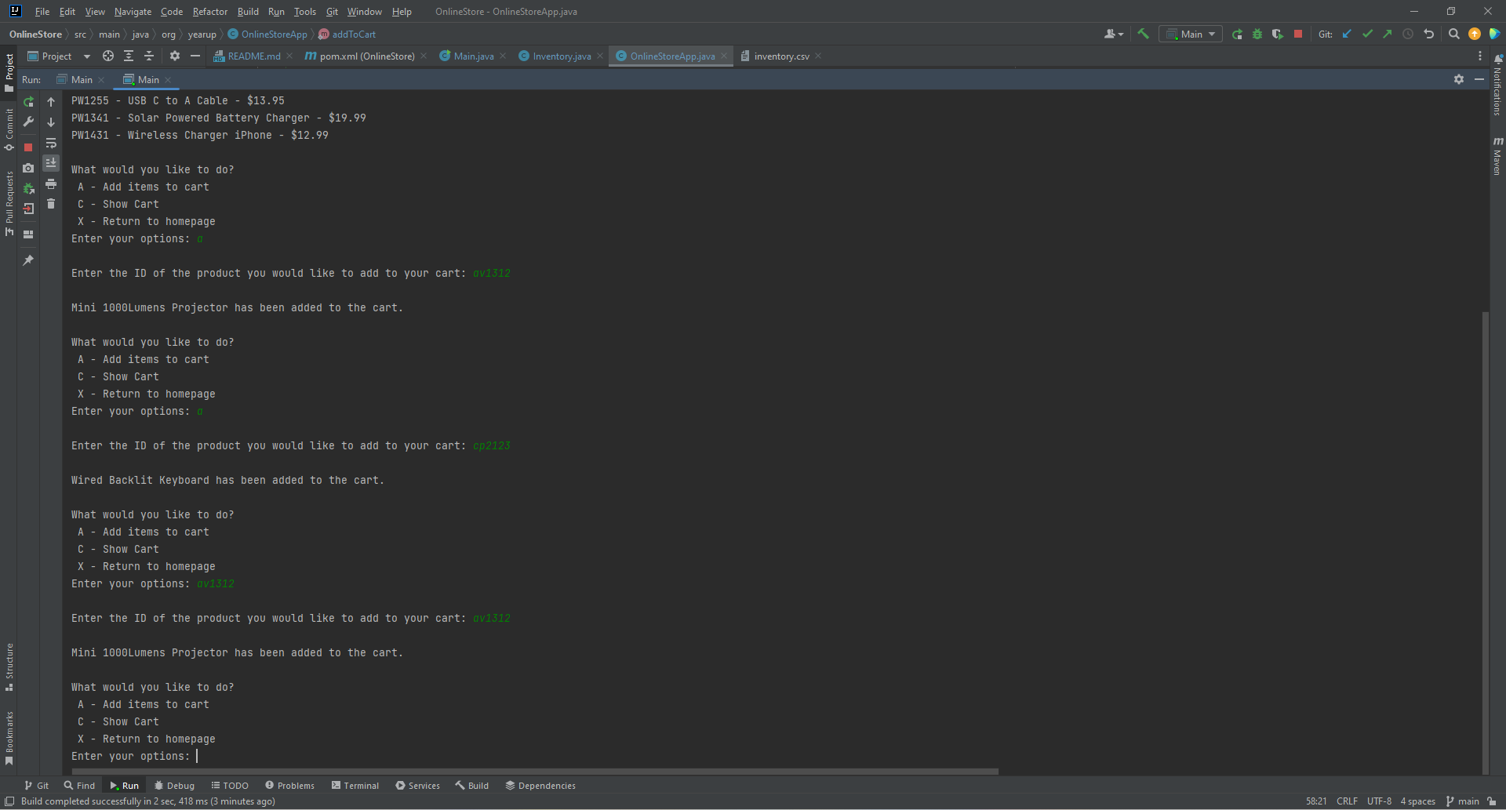Dump threads with the camera icon

coord(28,168)
